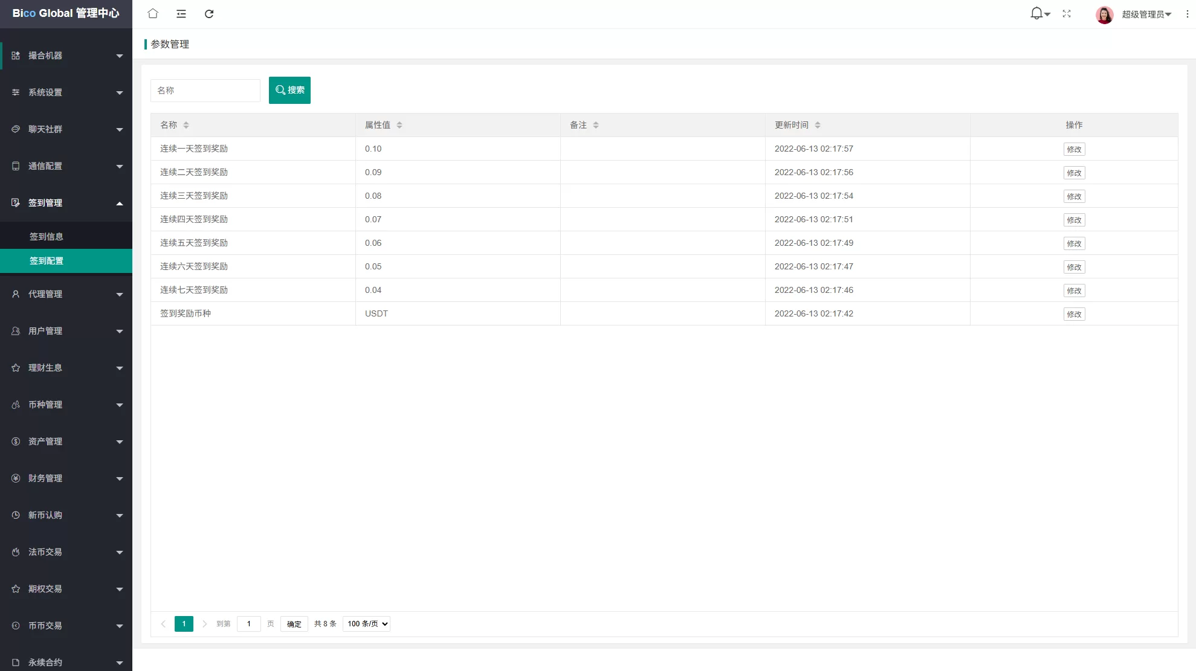Select the 签到配置 submenu item
The image size is (1196, 671).
47,261
